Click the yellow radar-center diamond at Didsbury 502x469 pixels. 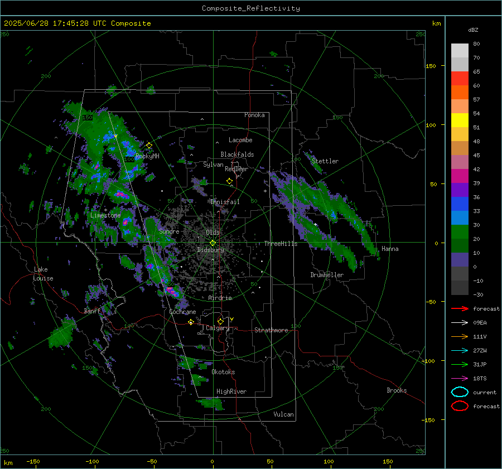pyautogui.click(x=213, y=243)
